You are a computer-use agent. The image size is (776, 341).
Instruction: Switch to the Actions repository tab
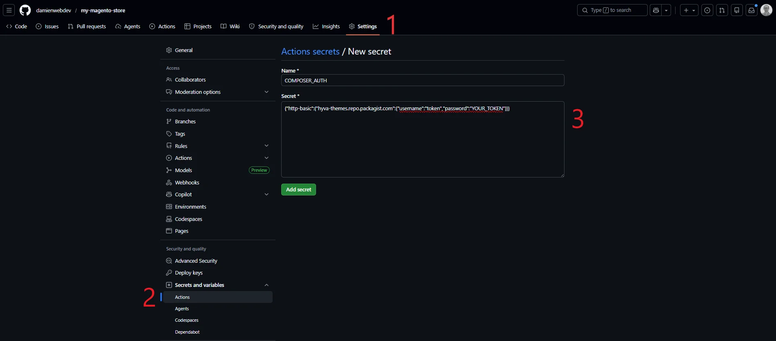click(162, 26)
